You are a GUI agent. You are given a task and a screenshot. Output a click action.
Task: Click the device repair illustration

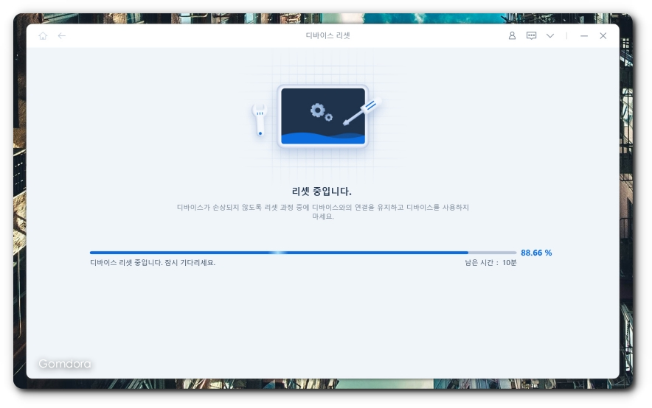(x=323, y=116)
